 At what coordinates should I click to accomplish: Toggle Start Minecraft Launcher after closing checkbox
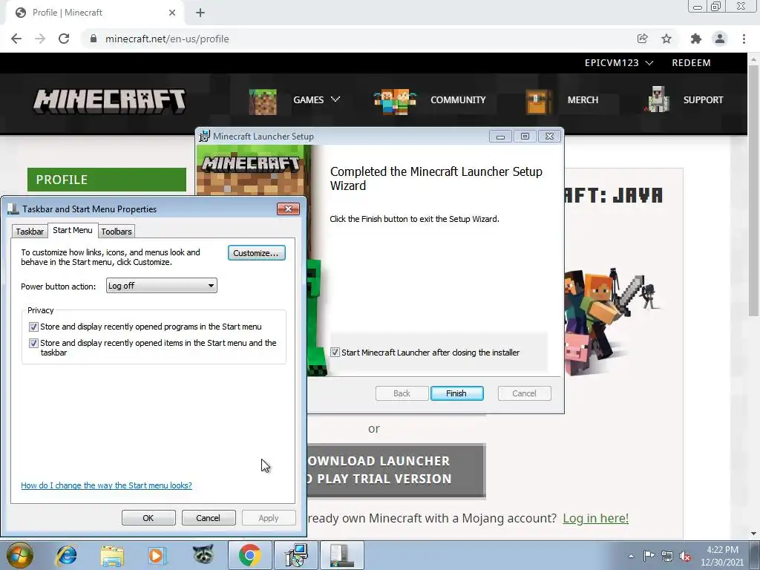[335, 353]
